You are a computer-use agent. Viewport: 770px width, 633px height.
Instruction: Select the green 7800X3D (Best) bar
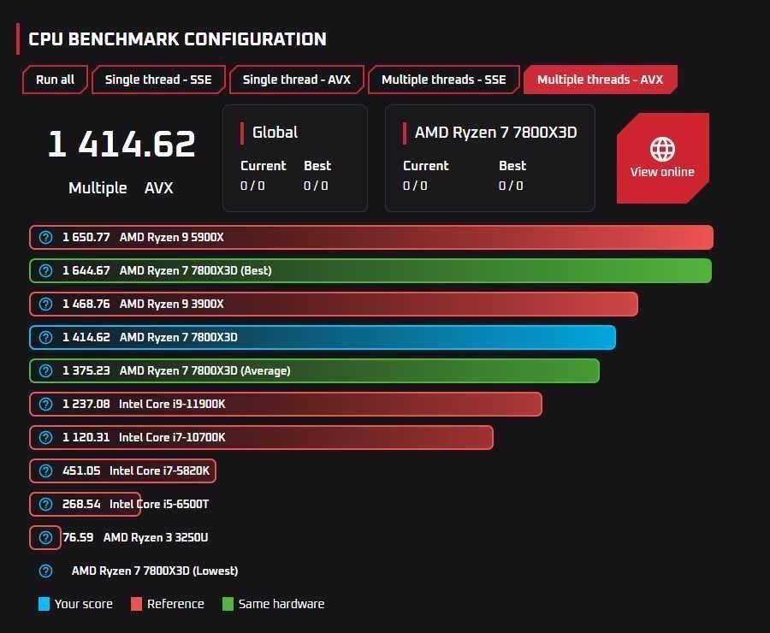tap(370, 271)
